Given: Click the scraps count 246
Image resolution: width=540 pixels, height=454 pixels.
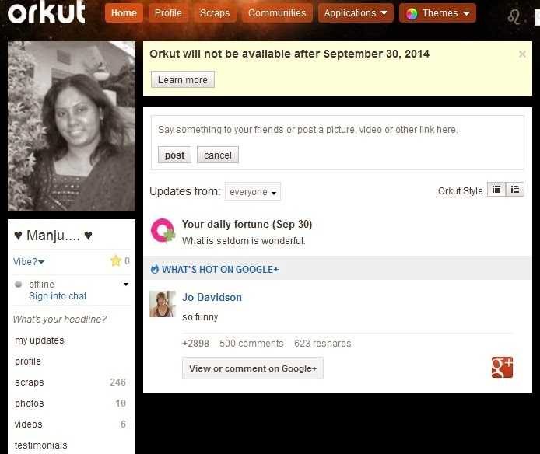Looking at the screenshot, I should (117, 382).
